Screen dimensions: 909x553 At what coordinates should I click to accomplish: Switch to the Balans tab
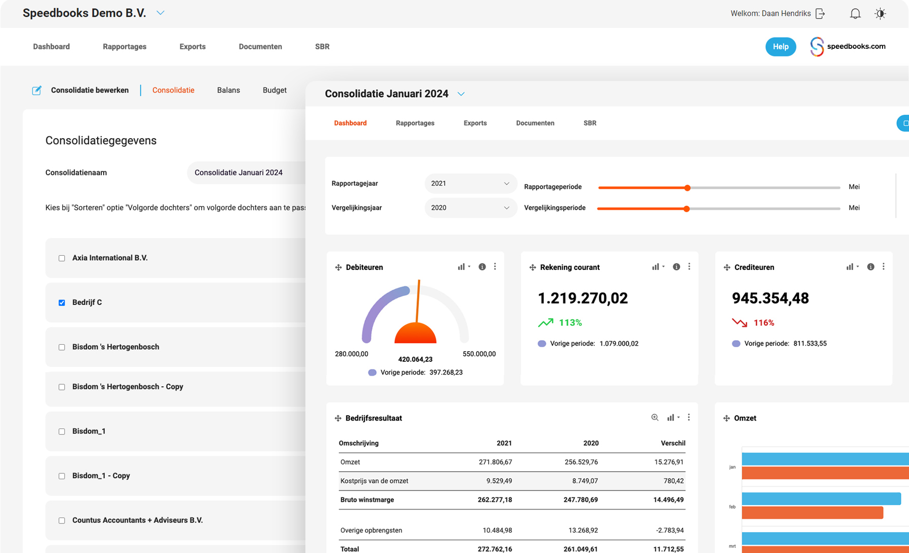tap(228, 90)
